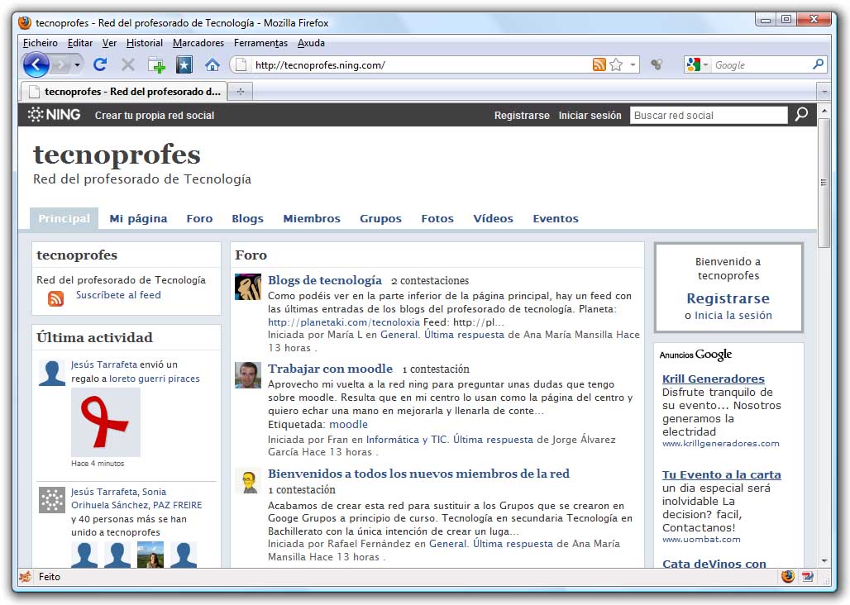
Task: Open the new tab plus button
Action: [x=240, y=92]
